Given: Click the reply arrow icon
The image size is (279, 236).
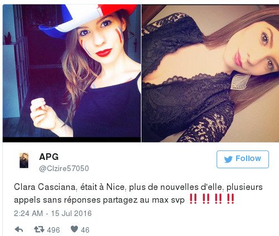Looking at the screenshot, I should 19,229.
